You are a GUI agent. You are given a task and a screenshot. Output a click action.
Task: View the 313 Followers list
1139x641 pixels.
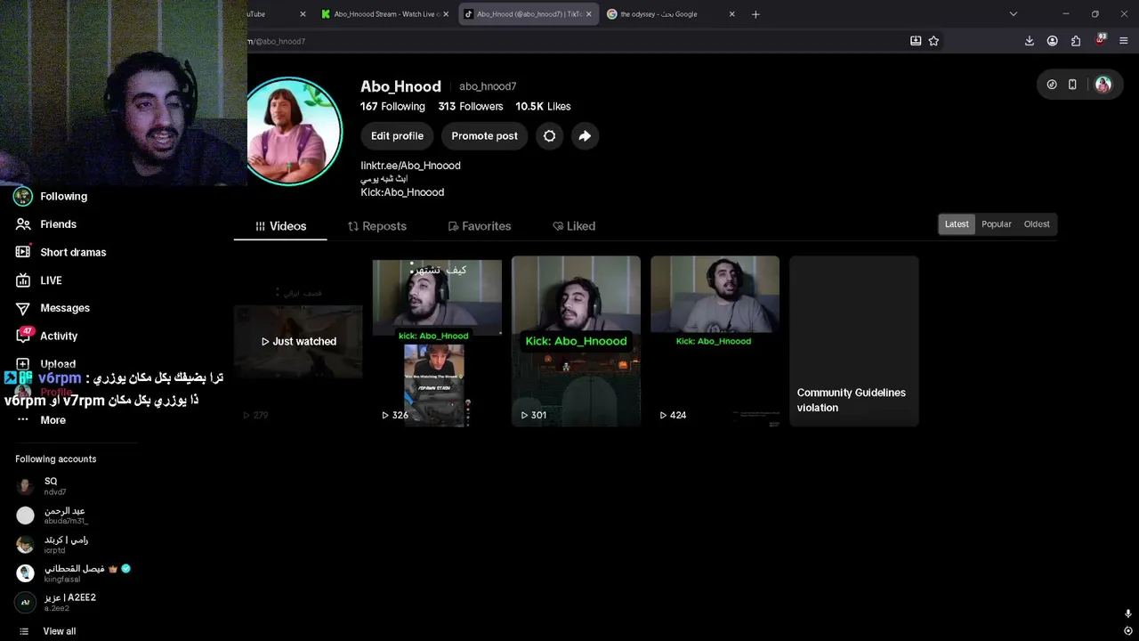pyautogui.click(x=471, y=106)
